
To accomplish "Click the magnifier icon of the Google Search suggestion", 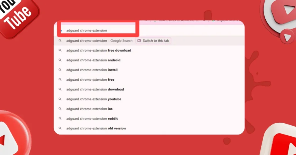I will (x=60, y=41).
